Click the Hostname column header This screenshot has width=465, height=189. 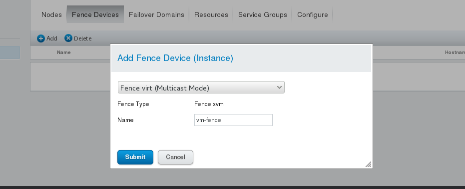coord(455,52)
